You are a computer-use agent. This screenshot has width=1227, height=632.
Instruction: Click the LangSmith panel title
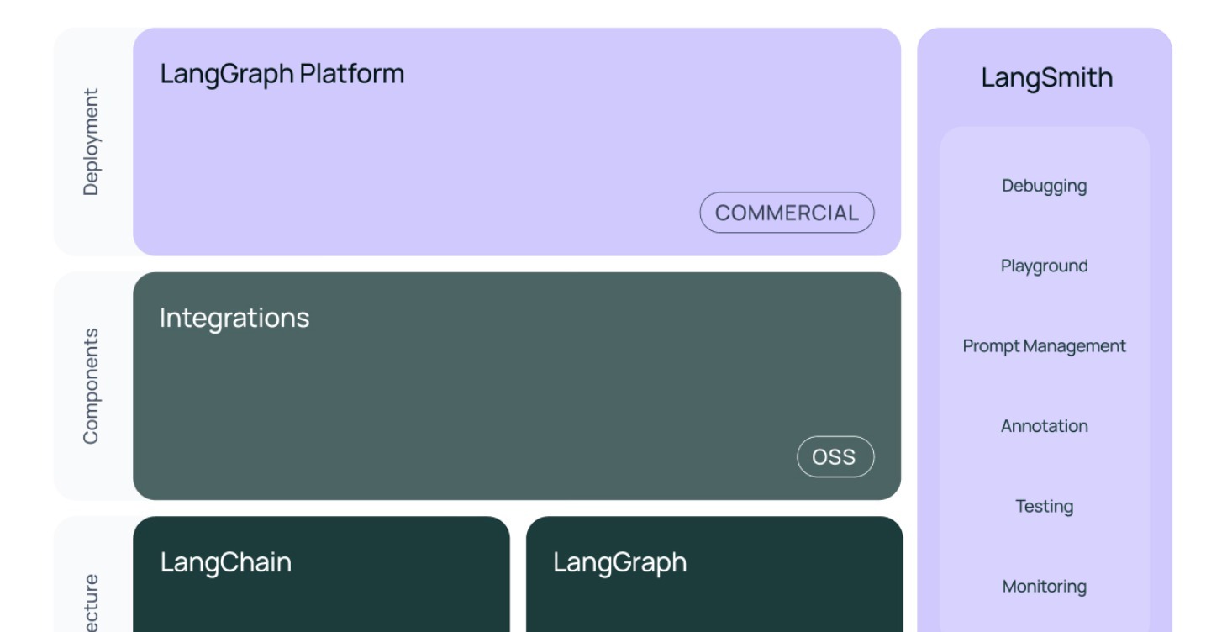(x=1046, y=77)
